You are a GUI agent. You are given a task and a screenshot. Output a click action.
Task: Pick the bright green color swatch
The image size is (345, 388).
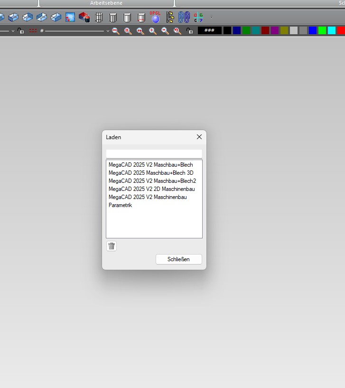(322, 30)
